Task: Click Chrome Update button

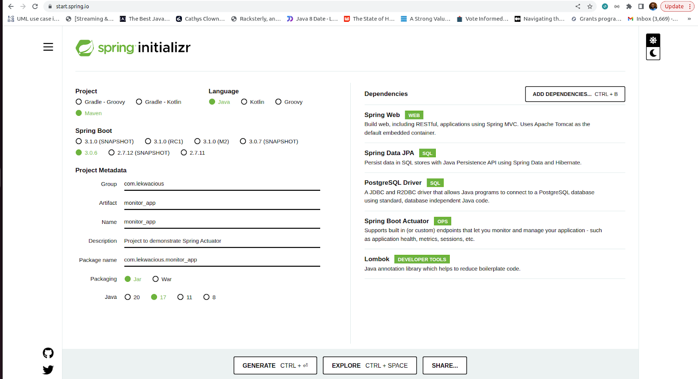Action: pos(677,7)
